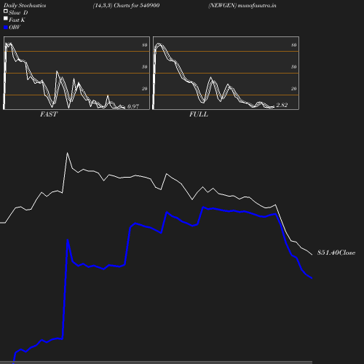The height and width of the screenshot is (364, 364).
Task: Click the 0.97 value in FAST chart
Action: (133, 106)
